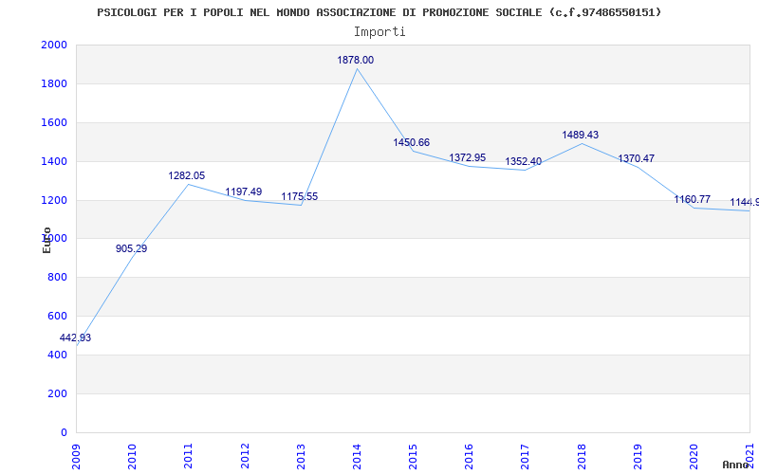Screen dimensions: 759x474
Task: Click the Importi chart subtitle
Action: click(379, 32)
